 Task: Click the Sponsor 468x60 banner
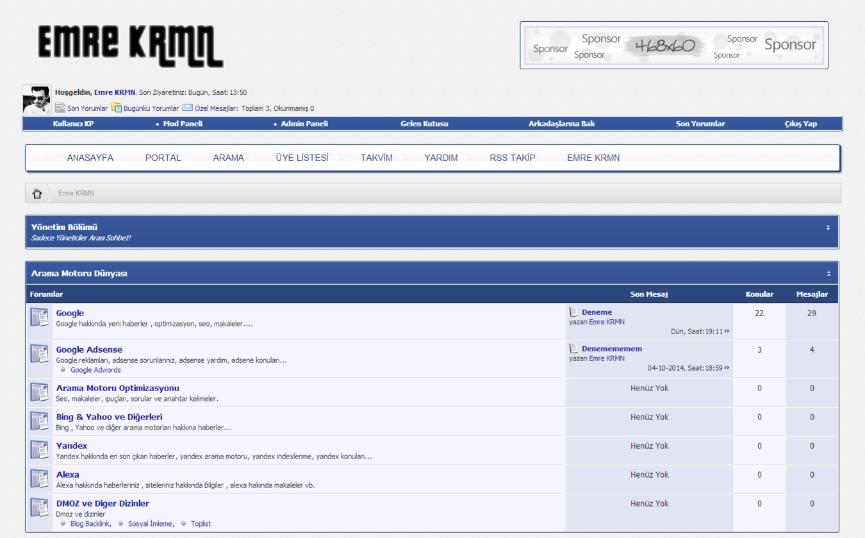point(673,46)
